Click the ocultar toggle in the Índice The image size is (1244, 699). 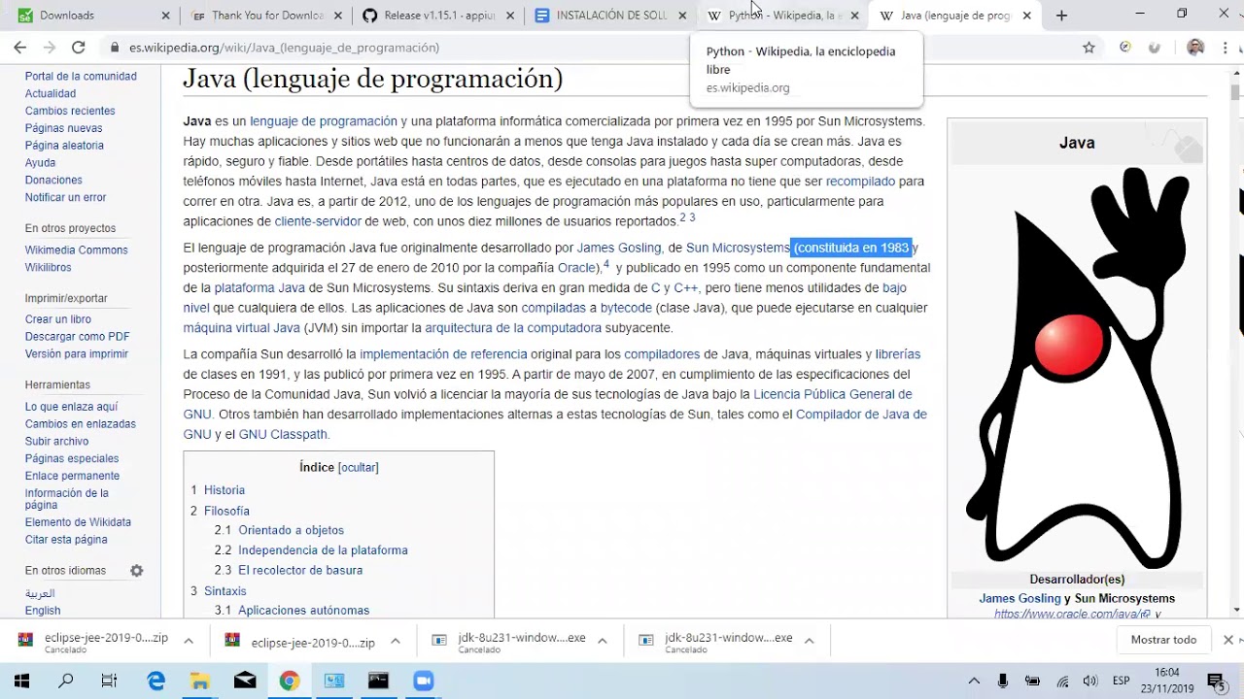tap(359, 467)
